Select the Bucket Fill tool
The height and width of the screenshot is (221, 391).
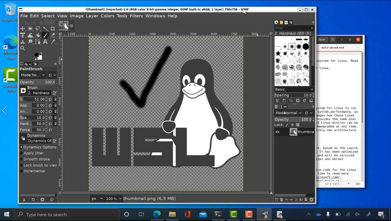pyautogui.click(x=38, y=35)
